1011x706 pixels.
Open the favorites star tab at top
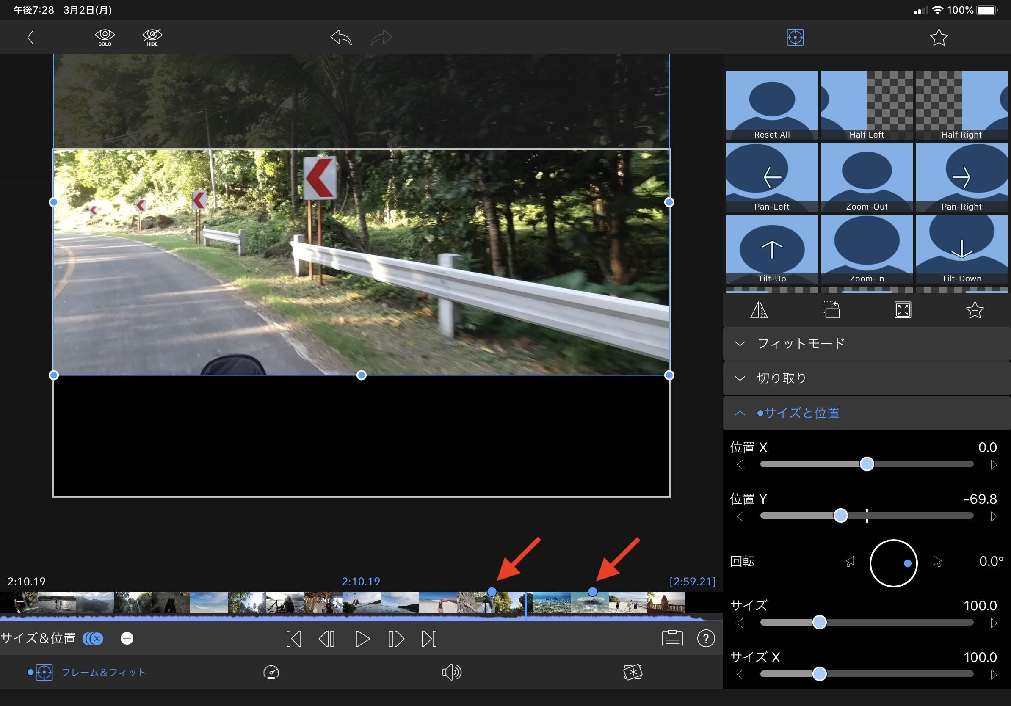tap(938, 37)
